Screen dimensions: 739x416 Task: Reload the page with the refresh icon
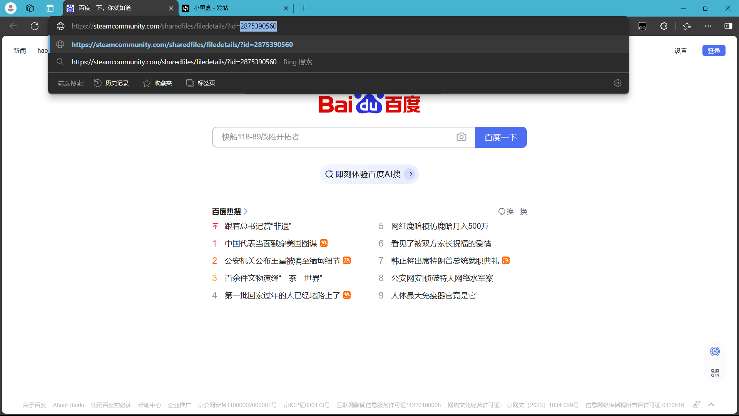35,26
